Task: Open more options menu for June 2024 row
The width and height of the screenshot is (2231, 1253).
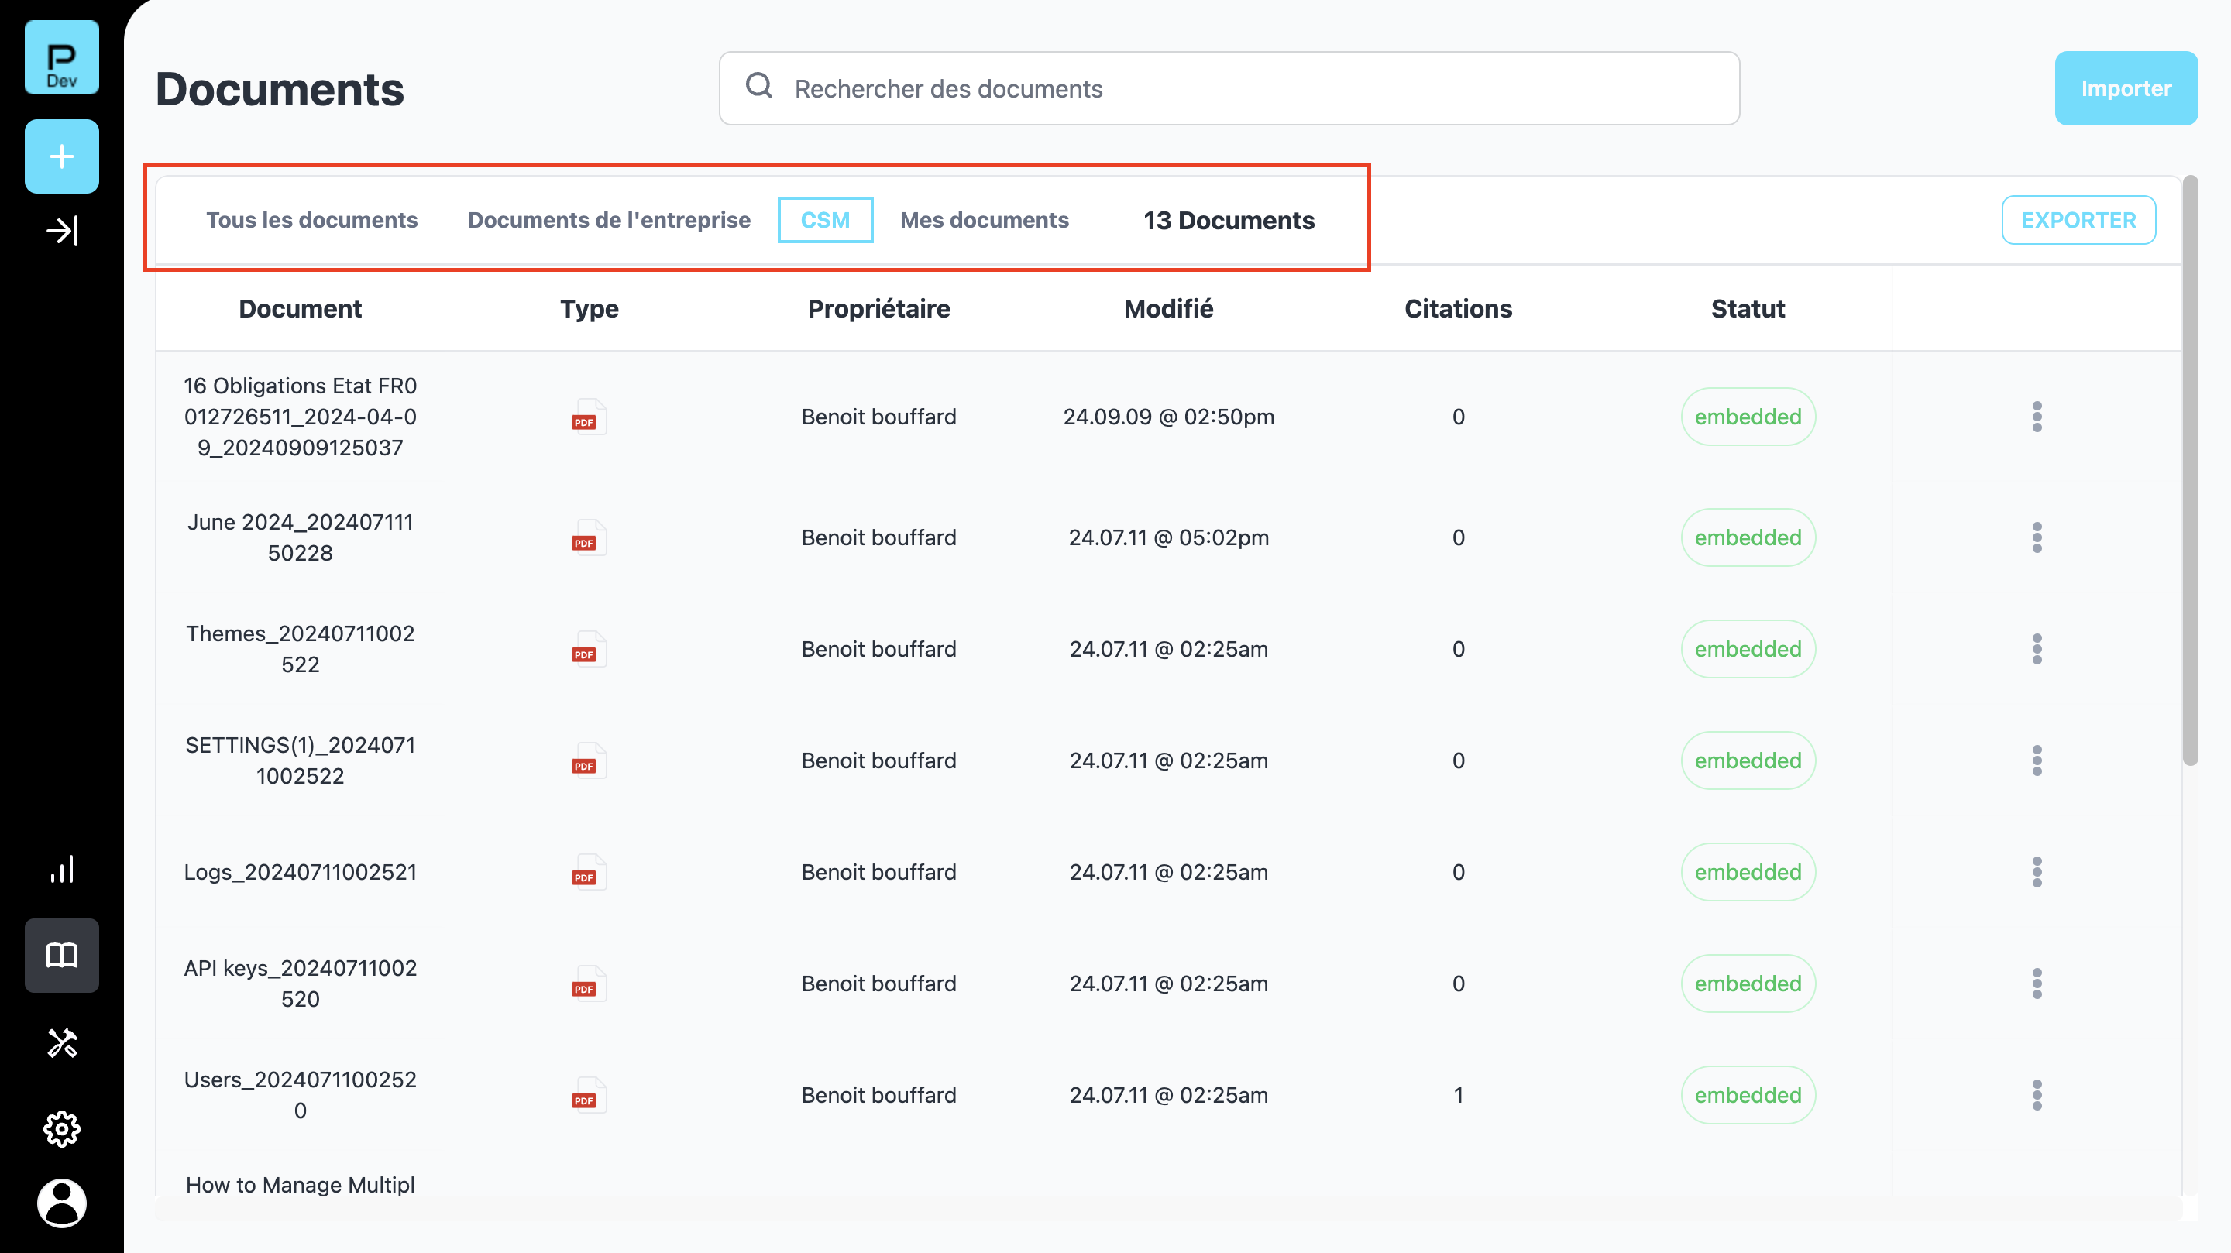Action: tap(2037, 537)
